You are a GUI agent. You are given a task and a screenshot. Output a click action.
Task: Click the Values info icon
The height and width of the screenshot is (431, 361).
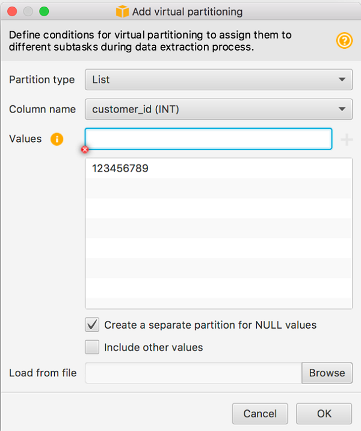tap(57, 139)
